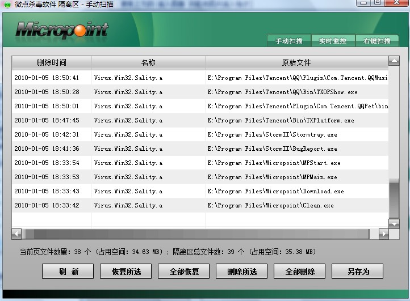Viewport: 410px width, 301px height.
Task: Click the virus name in the 18:41:36 row
Action: [128, 149]
